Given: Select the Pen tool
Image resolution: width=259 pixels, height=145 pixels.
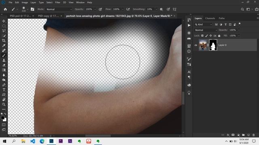Looking at the screenshot, I should 4,85.
